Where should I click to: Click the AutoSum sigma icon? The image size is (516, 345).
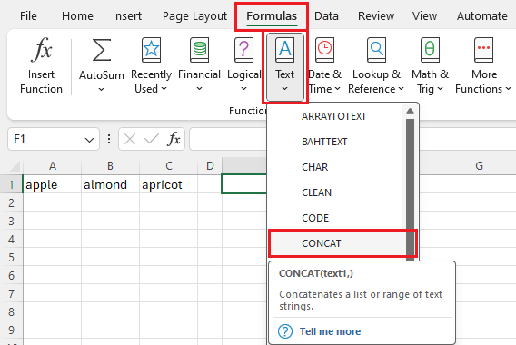pos(102,50)
